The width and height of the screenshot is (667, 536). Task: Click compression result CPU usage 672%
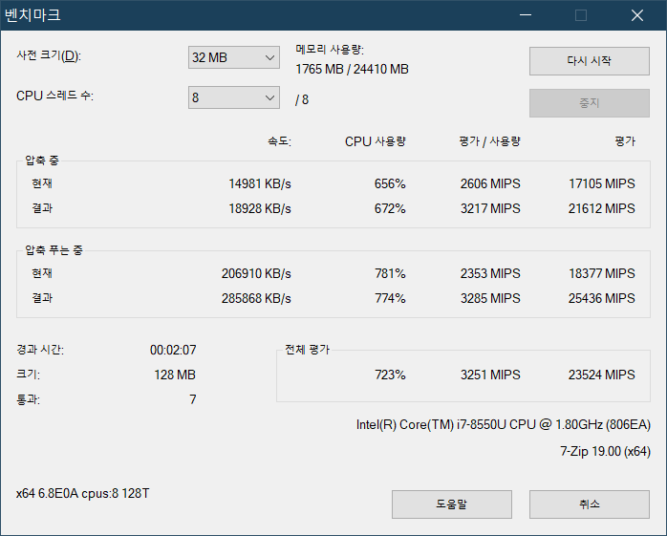pyautogui.click(x=390, y=208)
